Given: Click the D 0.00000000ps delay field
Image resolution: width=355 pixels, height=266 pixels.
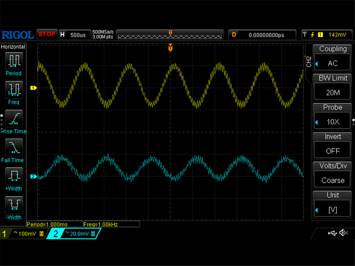Looking at the screenshot, I should point(263,34).
